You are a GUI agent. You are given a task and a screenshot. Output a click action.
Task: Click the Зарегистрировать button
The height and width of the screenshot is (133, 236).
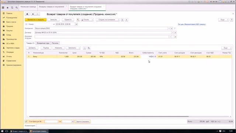[83, 122]
